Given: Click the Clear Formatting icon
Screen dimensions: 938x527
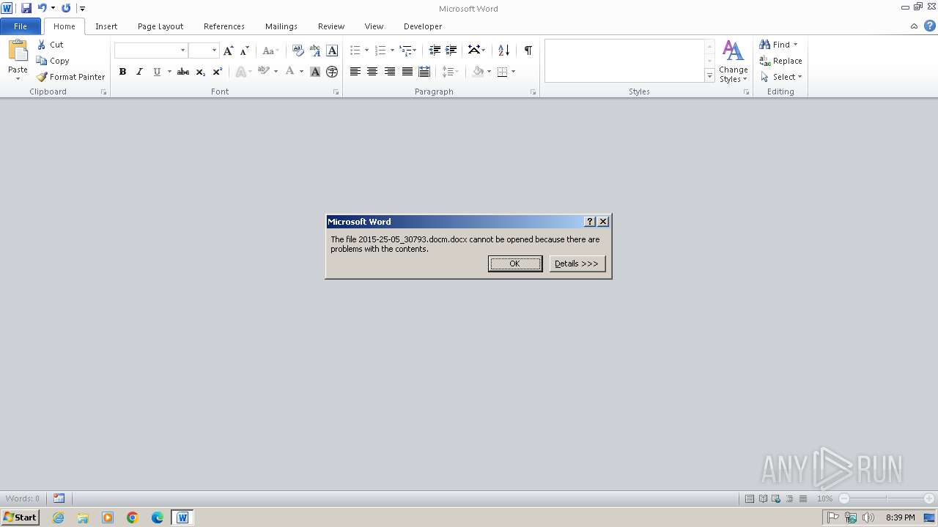Looking at the screenshot, I should pos(298,51).
